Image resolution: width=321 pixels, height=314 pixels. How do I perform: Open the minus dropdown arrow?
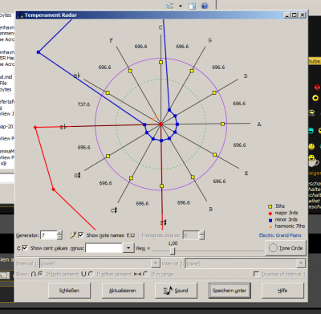tap(128, 248)
